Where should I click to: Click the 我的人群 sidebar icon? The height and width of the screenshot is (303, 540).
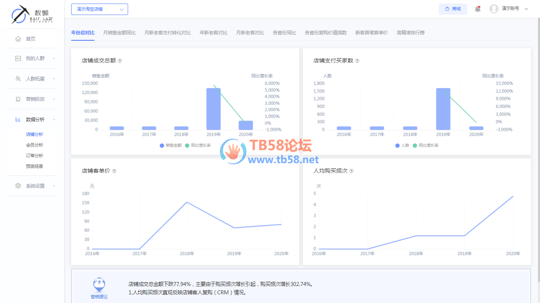click(x=18, y=58)
